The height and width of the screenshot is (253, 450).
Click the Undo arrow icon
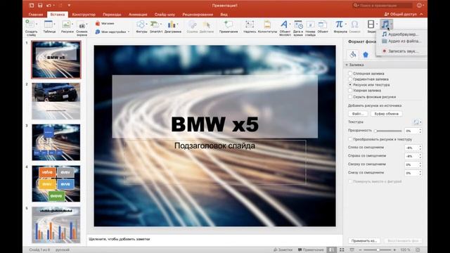coord(49,5)
